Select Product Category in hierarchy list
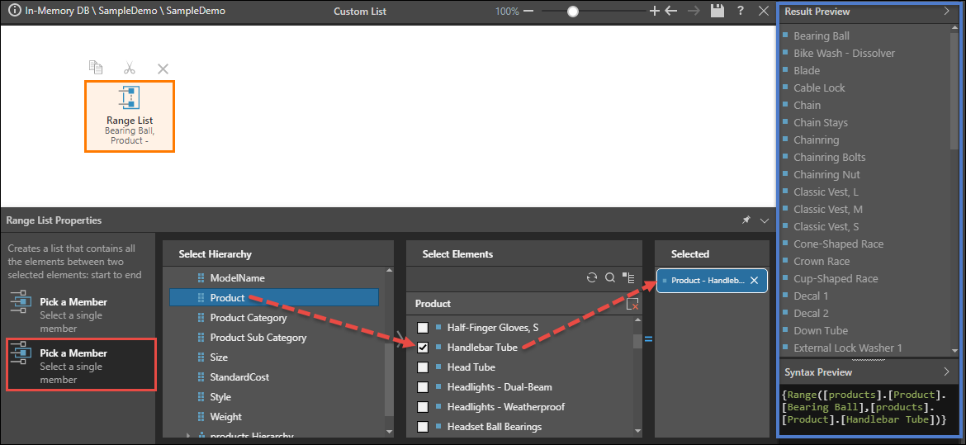 (x=248, y=318)
